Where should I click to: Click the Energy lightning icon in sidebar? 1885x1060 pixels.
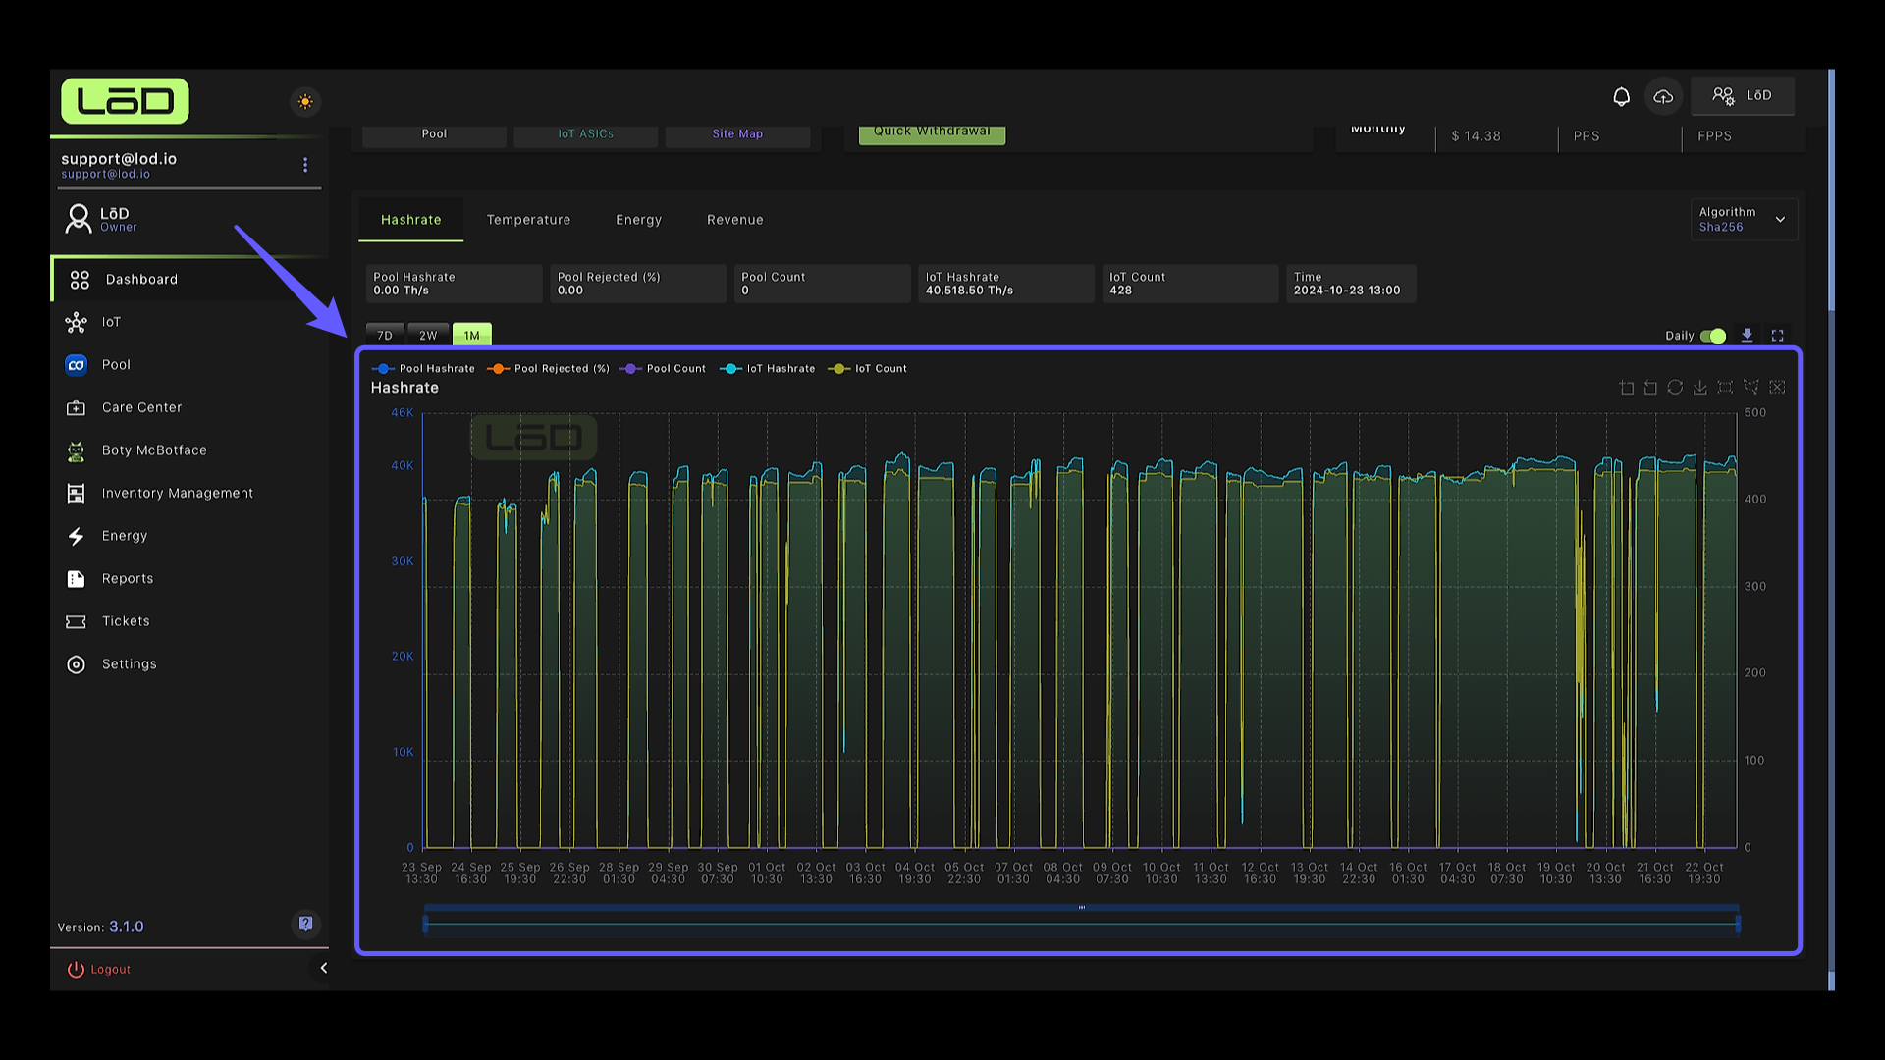point(76,536)
